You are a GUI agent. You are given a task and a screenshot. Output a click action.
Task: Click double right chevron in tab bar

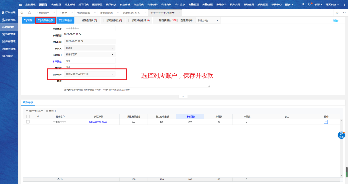coord(337,13)
